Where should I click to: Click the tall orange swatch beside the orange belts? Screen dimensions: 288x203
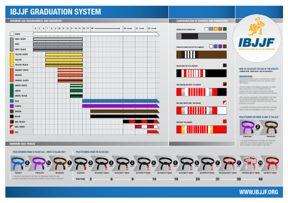click(x=12, y=75)
